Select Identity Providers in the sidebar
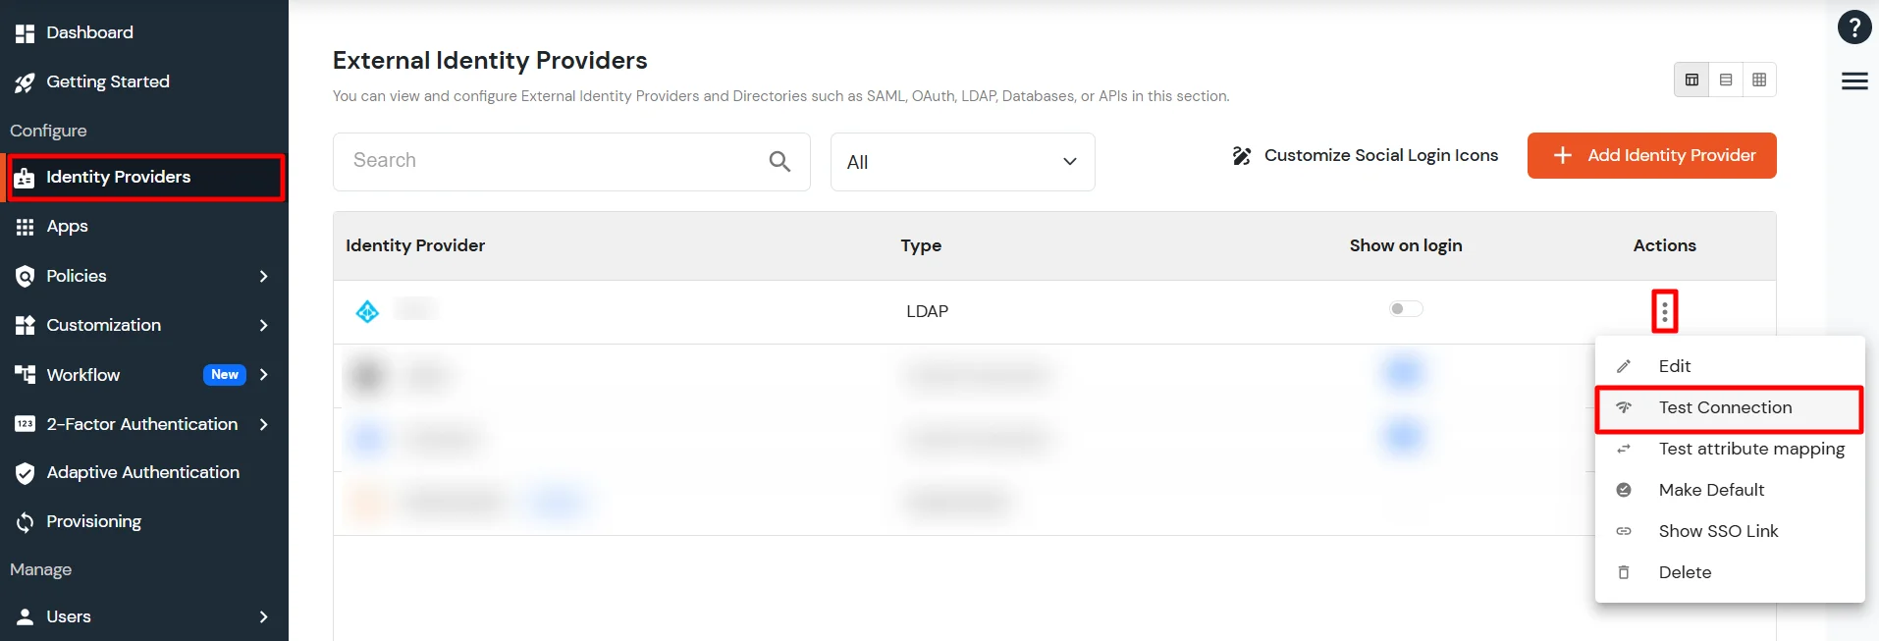This screenshot has height=641, width=1879. click(x=118, y=177)
